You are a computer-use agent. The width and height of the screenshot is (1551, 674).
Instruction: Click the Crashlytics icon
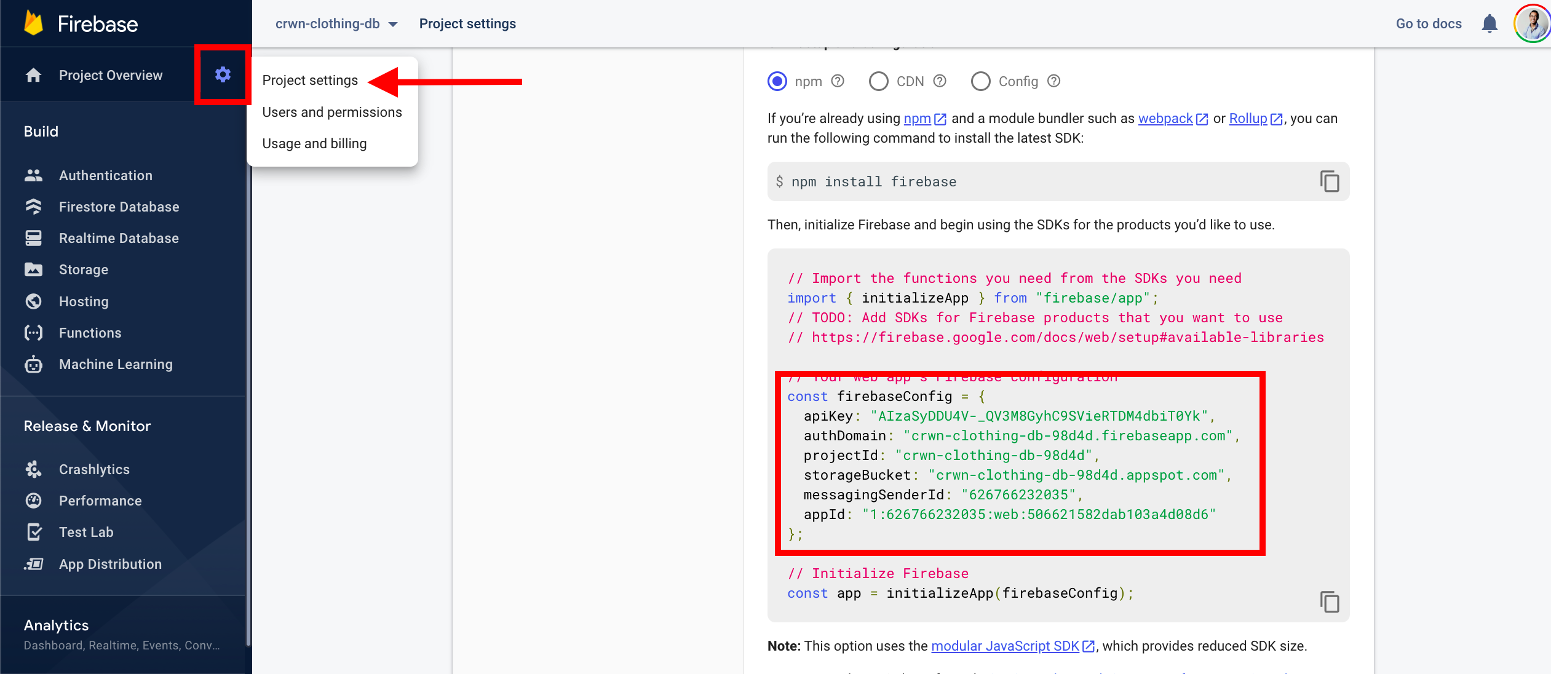(33, 469)
